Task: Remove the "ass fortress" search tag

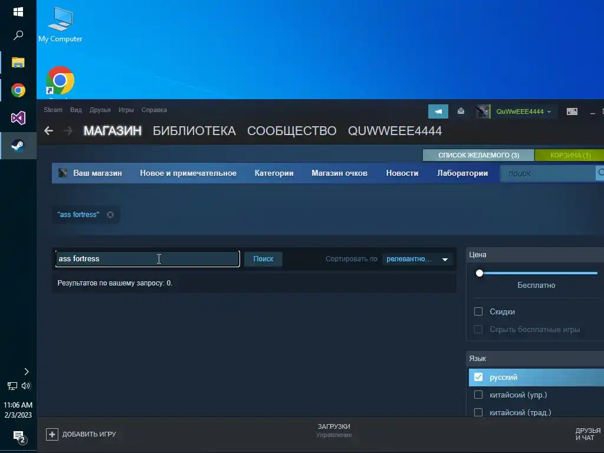Action: point(110,215)
